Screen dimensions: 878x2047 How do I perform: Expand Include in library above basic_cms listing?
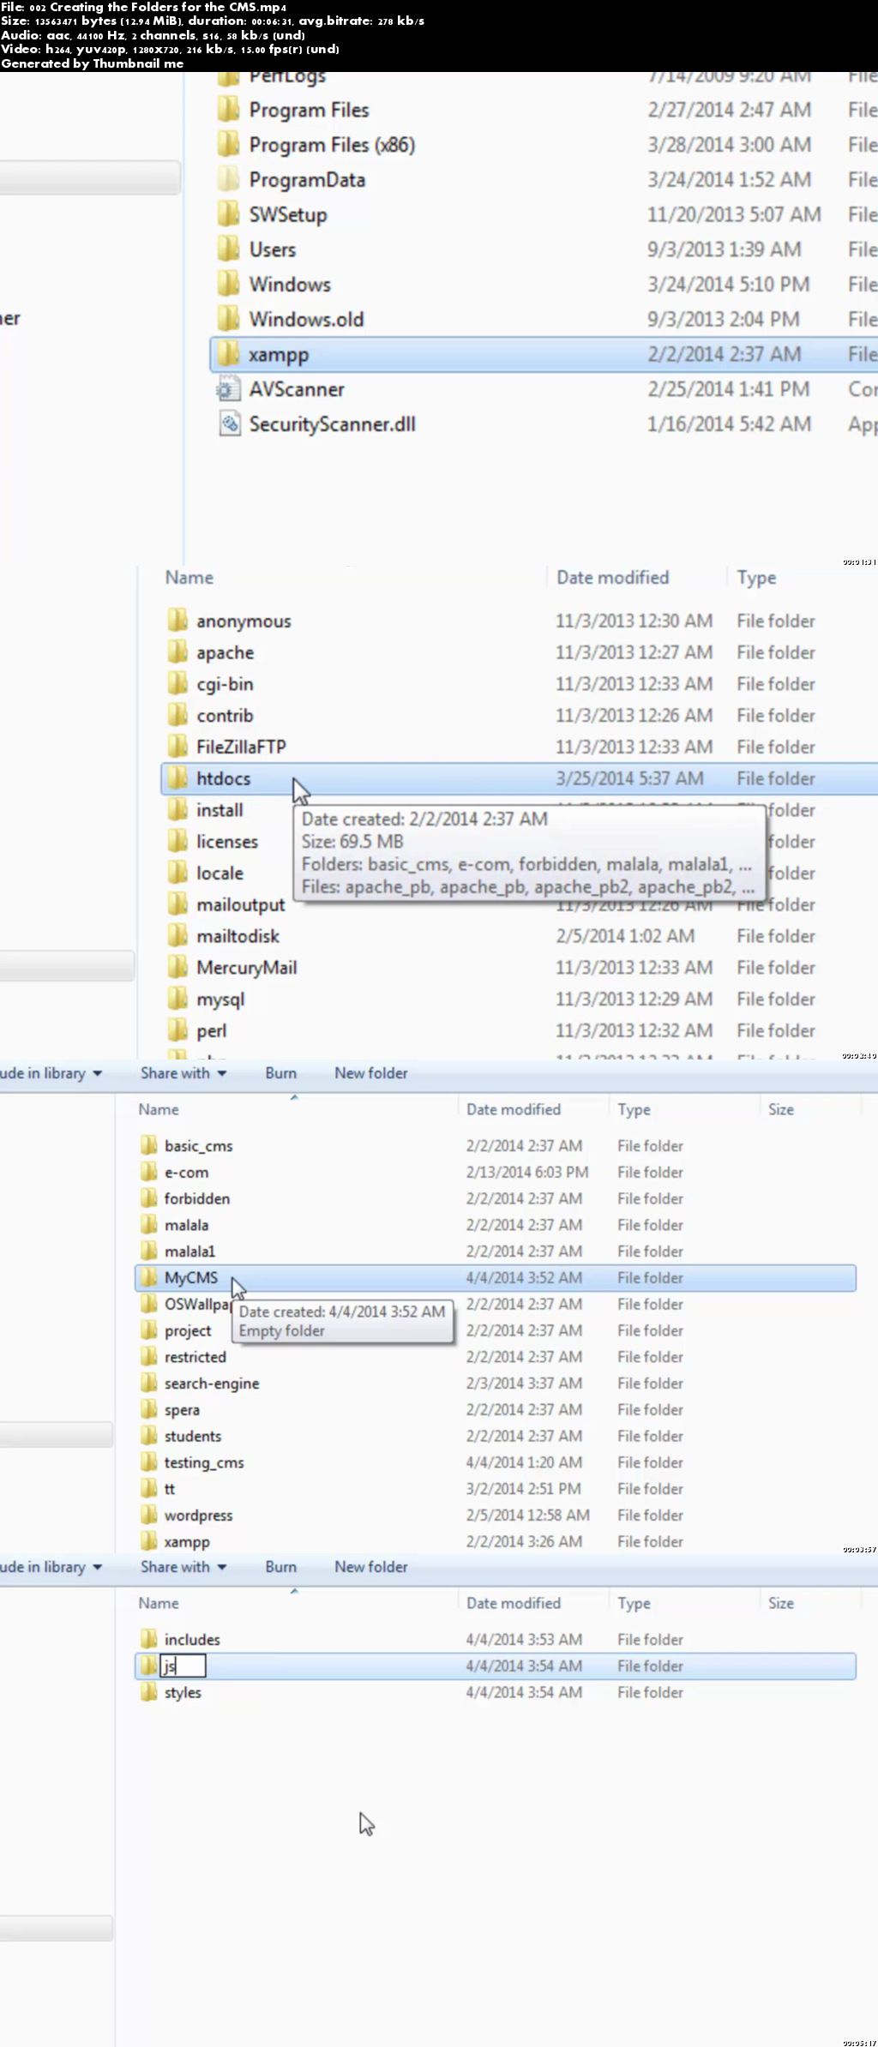pyautogui.click(x=51, y=1073)
